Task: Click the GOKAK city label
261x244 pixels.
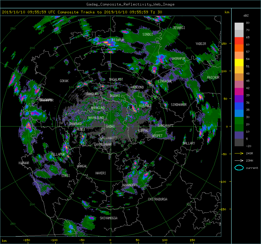Action: pyautogui.click(x=64, y=81)
